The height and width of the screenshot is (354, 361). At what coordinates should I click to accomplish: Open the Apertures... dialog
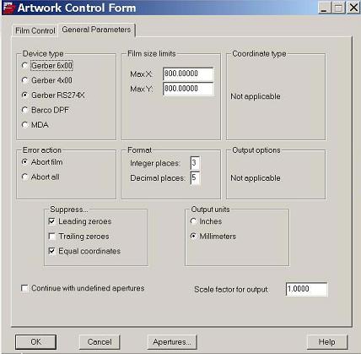coord(172,342)
